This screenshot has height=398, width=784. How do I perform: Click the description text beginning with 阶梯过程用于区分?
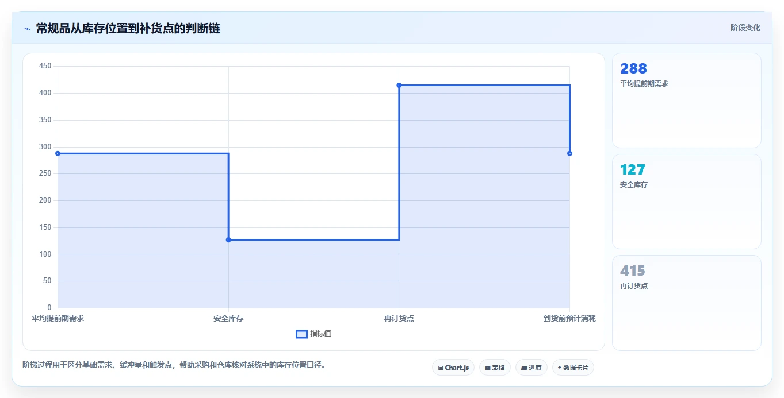pyautogui.click(x=174, y=365)
